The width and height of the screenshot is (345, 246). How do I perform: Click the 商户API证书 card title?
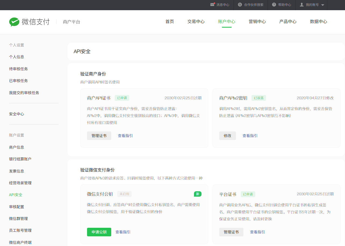[x=99, y=98]
